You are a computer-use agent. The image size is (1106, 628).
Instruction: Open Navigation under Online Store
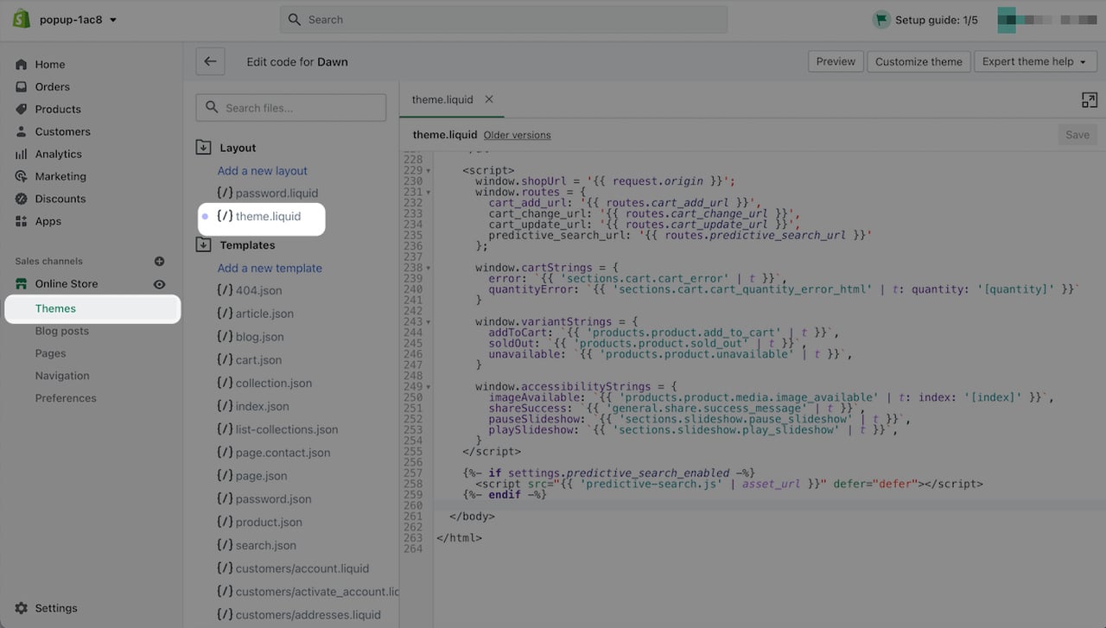(x=62, y=376)
